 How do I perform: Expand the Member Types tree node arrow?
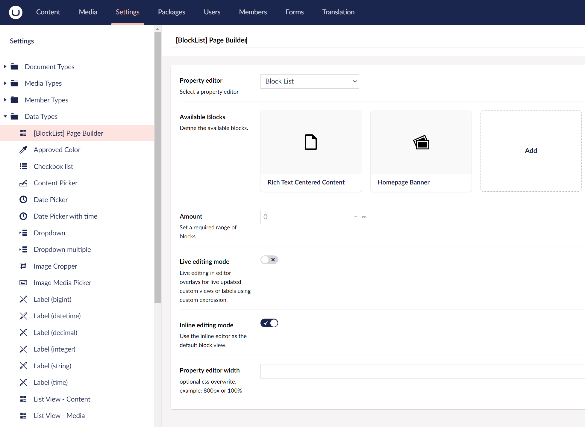[5, 100]
